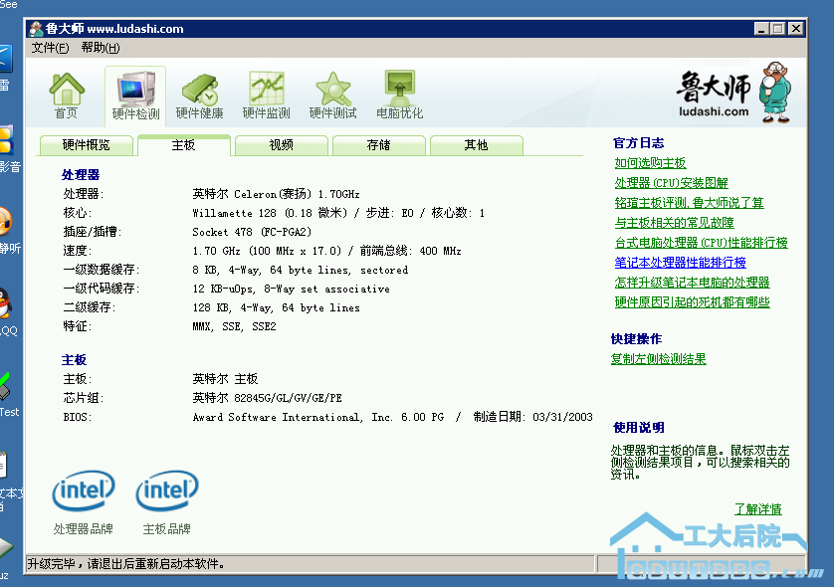Minimize the 鲁大师 window

click(761, 29)
